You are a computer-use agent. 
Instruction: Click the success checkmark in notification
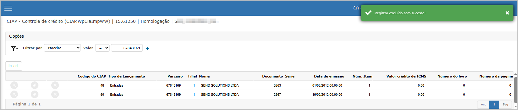coord(369,13)
